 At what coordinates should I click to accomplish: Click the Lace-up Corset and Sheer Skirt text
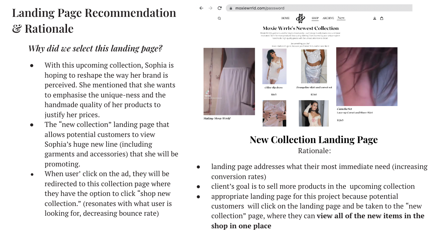[355, 113]
